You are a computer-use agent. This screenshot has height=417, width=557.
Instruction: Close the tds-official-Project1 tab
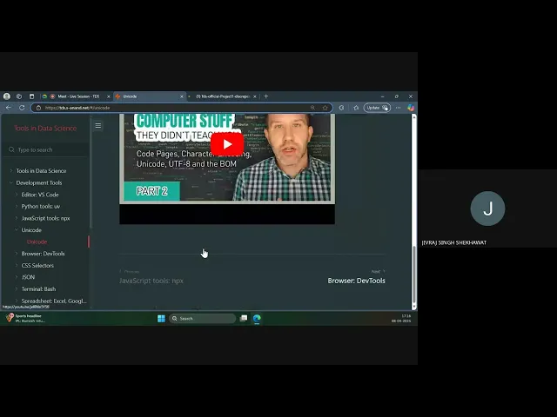[x=255, y=96]
